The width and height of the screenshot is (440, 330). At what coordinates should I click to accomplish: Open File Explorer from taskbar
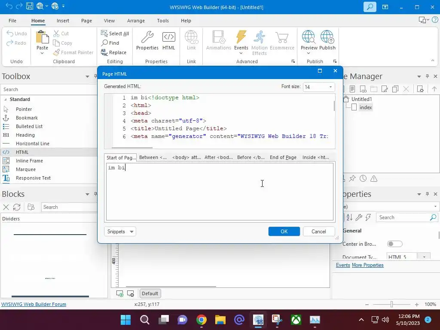click(x=220, y=320)
